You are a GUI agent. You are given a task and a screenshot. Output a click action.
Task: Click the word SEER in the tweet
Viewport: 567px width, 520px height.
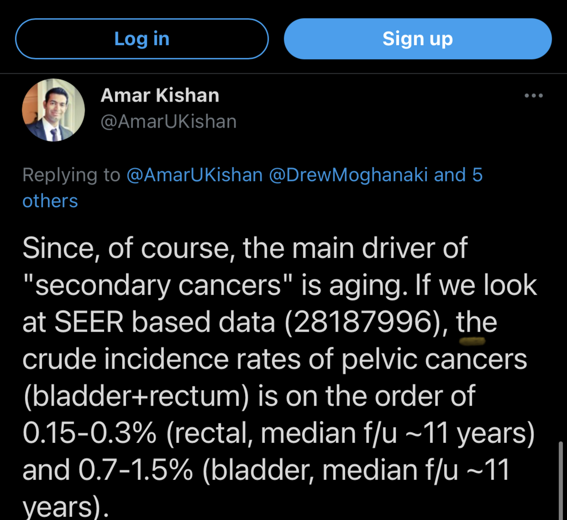[x=89, y=322]
